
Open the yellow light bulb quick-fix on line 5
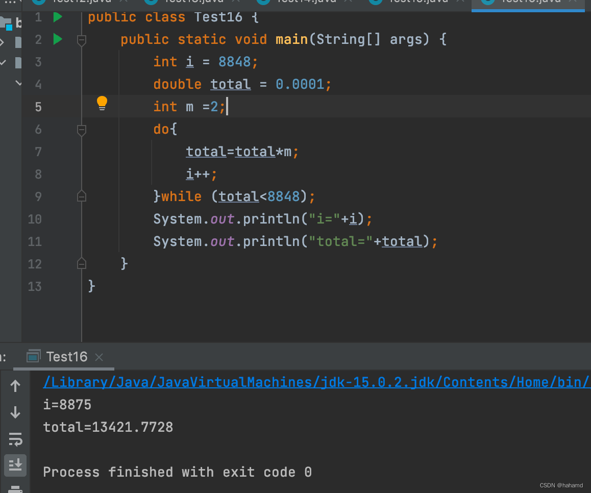102,103
